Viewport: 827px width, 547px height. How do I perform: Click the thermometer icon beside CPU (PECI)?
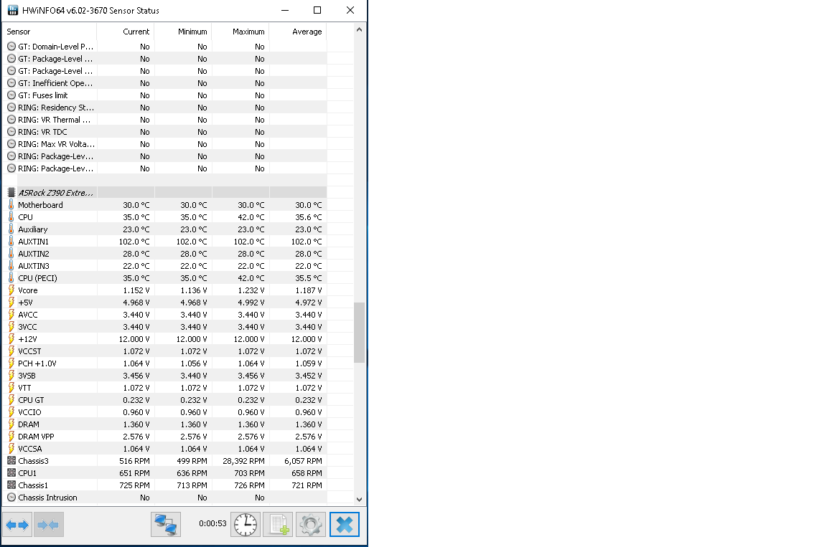click(11, 278)
